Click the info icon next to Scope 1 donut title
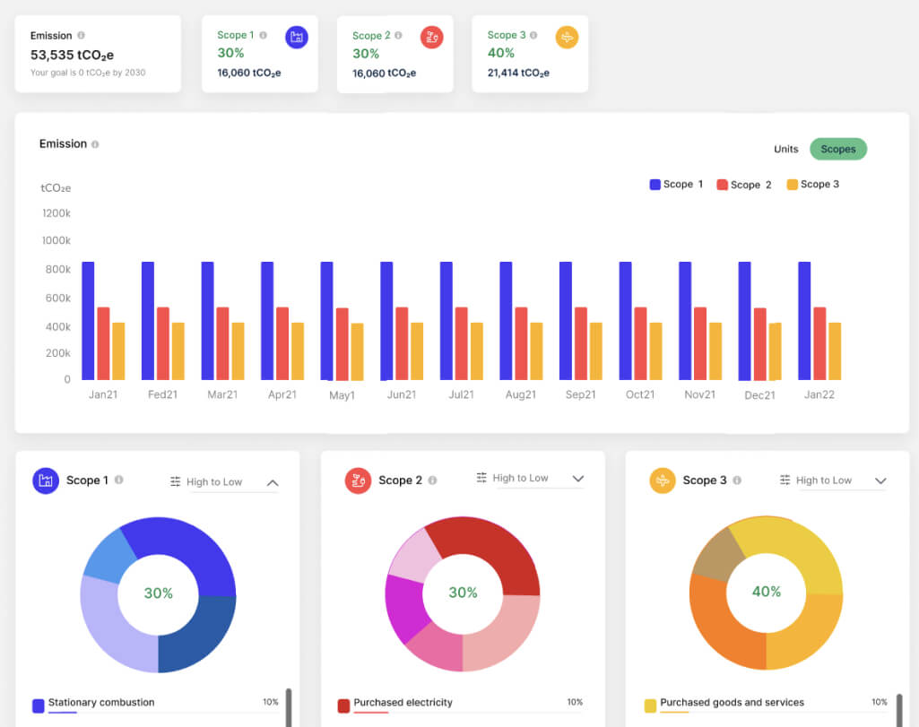This screenshot has height=727, width=919. (x=119, y=480)
